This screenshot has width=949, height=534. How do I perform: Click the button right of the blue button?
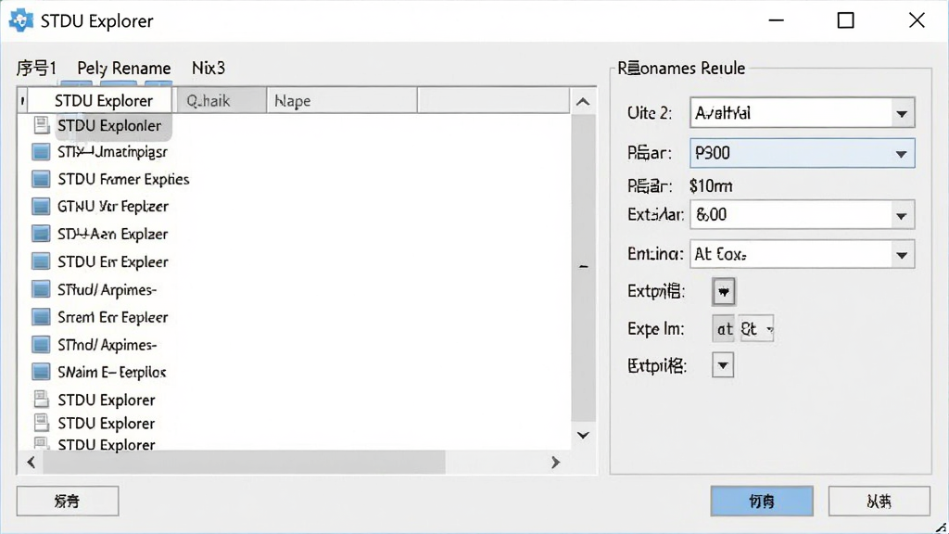point(879,502)
